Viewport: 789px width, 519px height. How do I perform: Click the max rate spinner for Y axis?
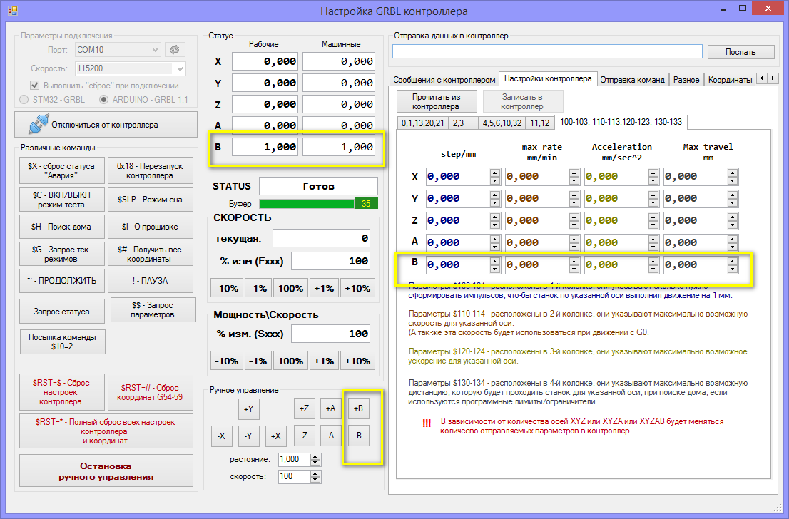(x=574, y=199)
